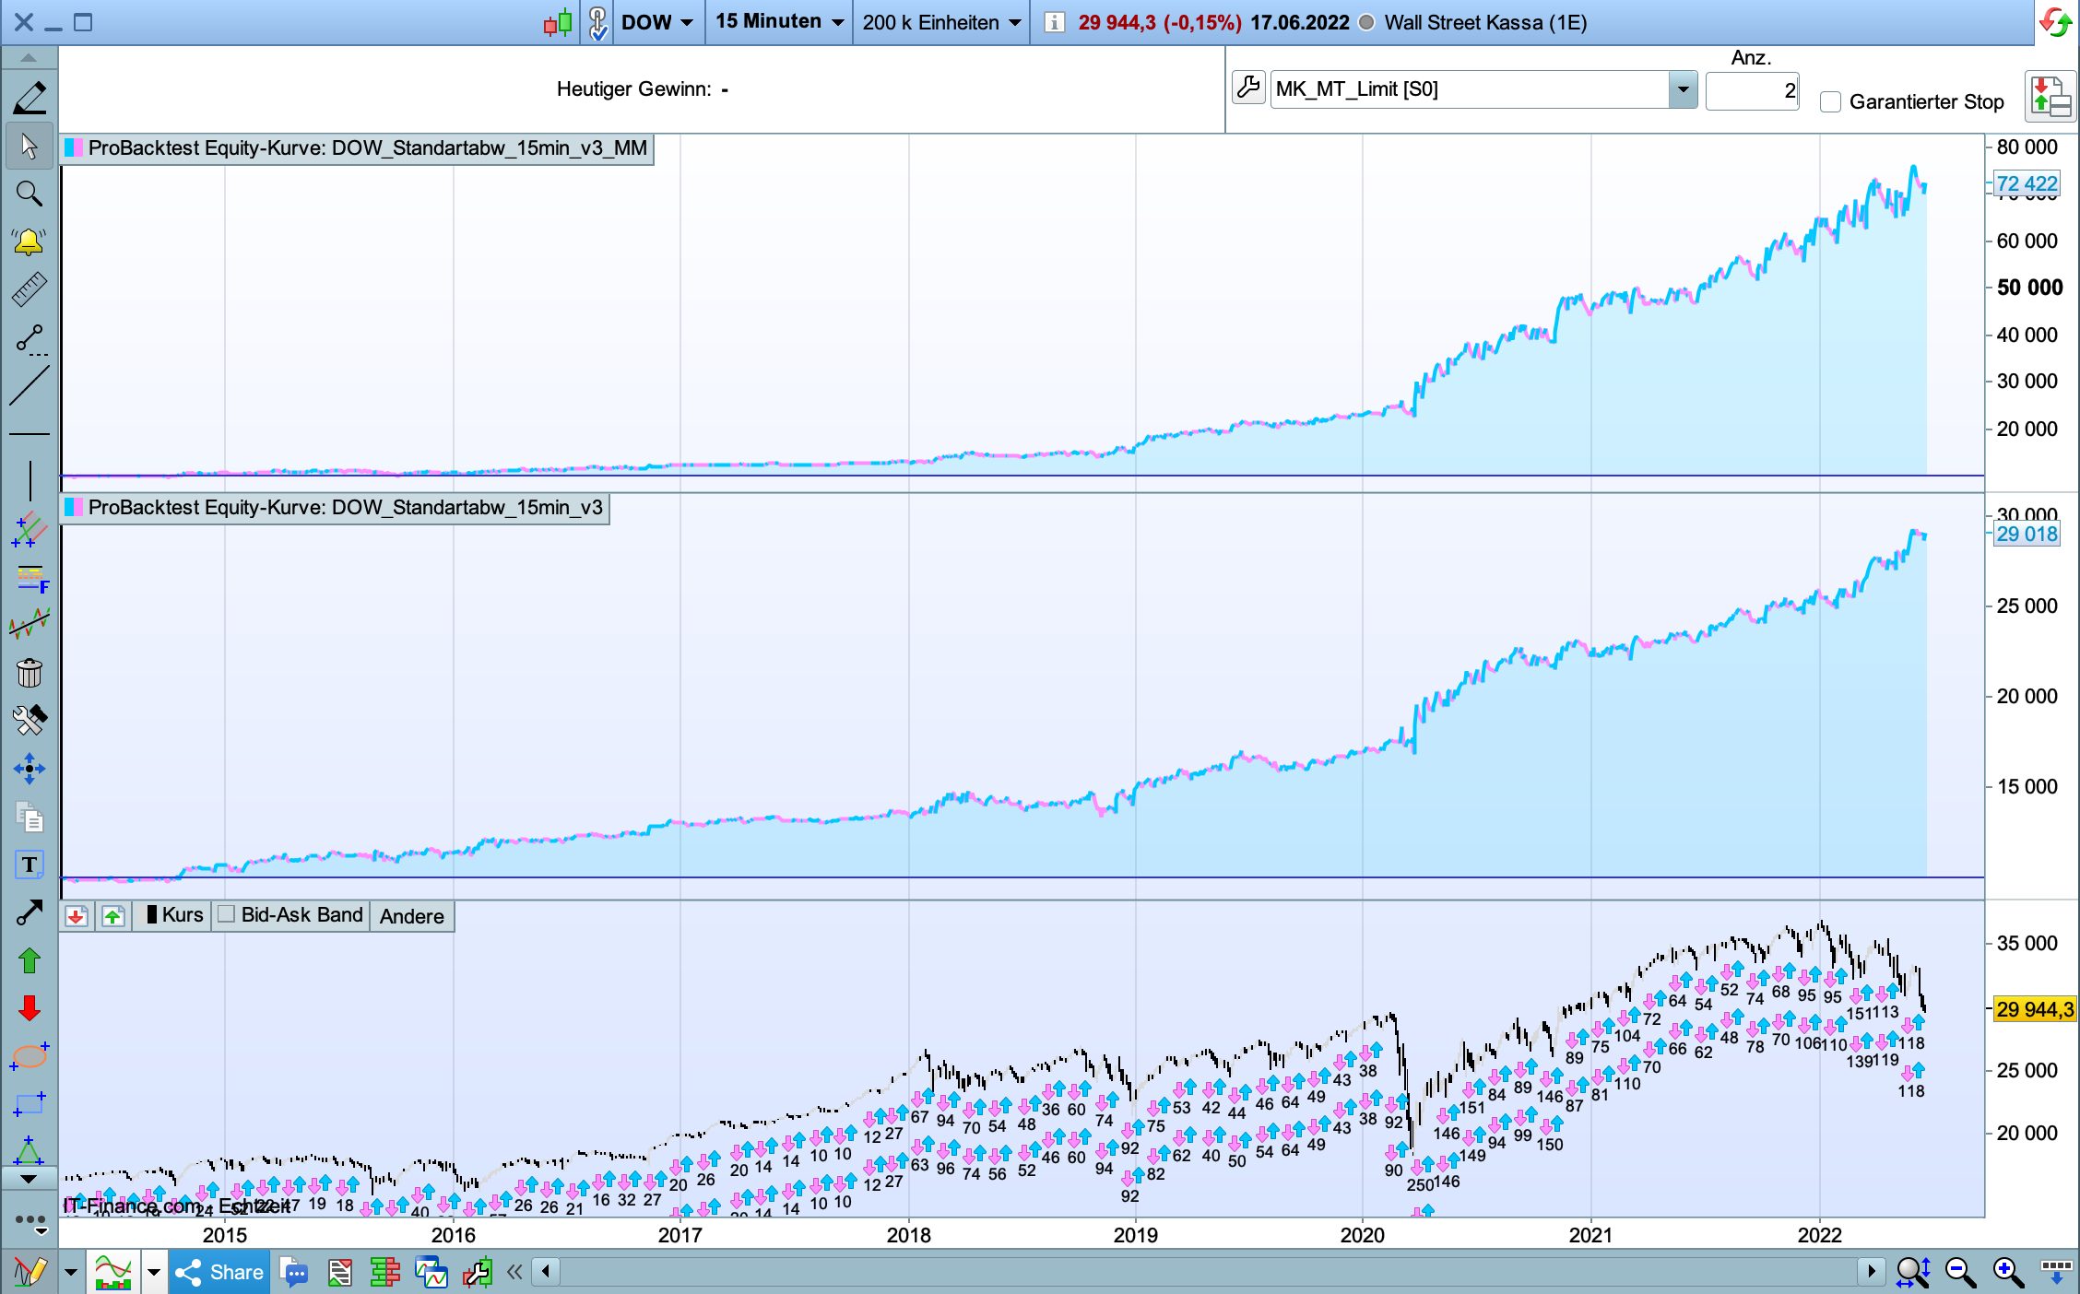Open the 200 k Einheiten menu

click(940, 22)
